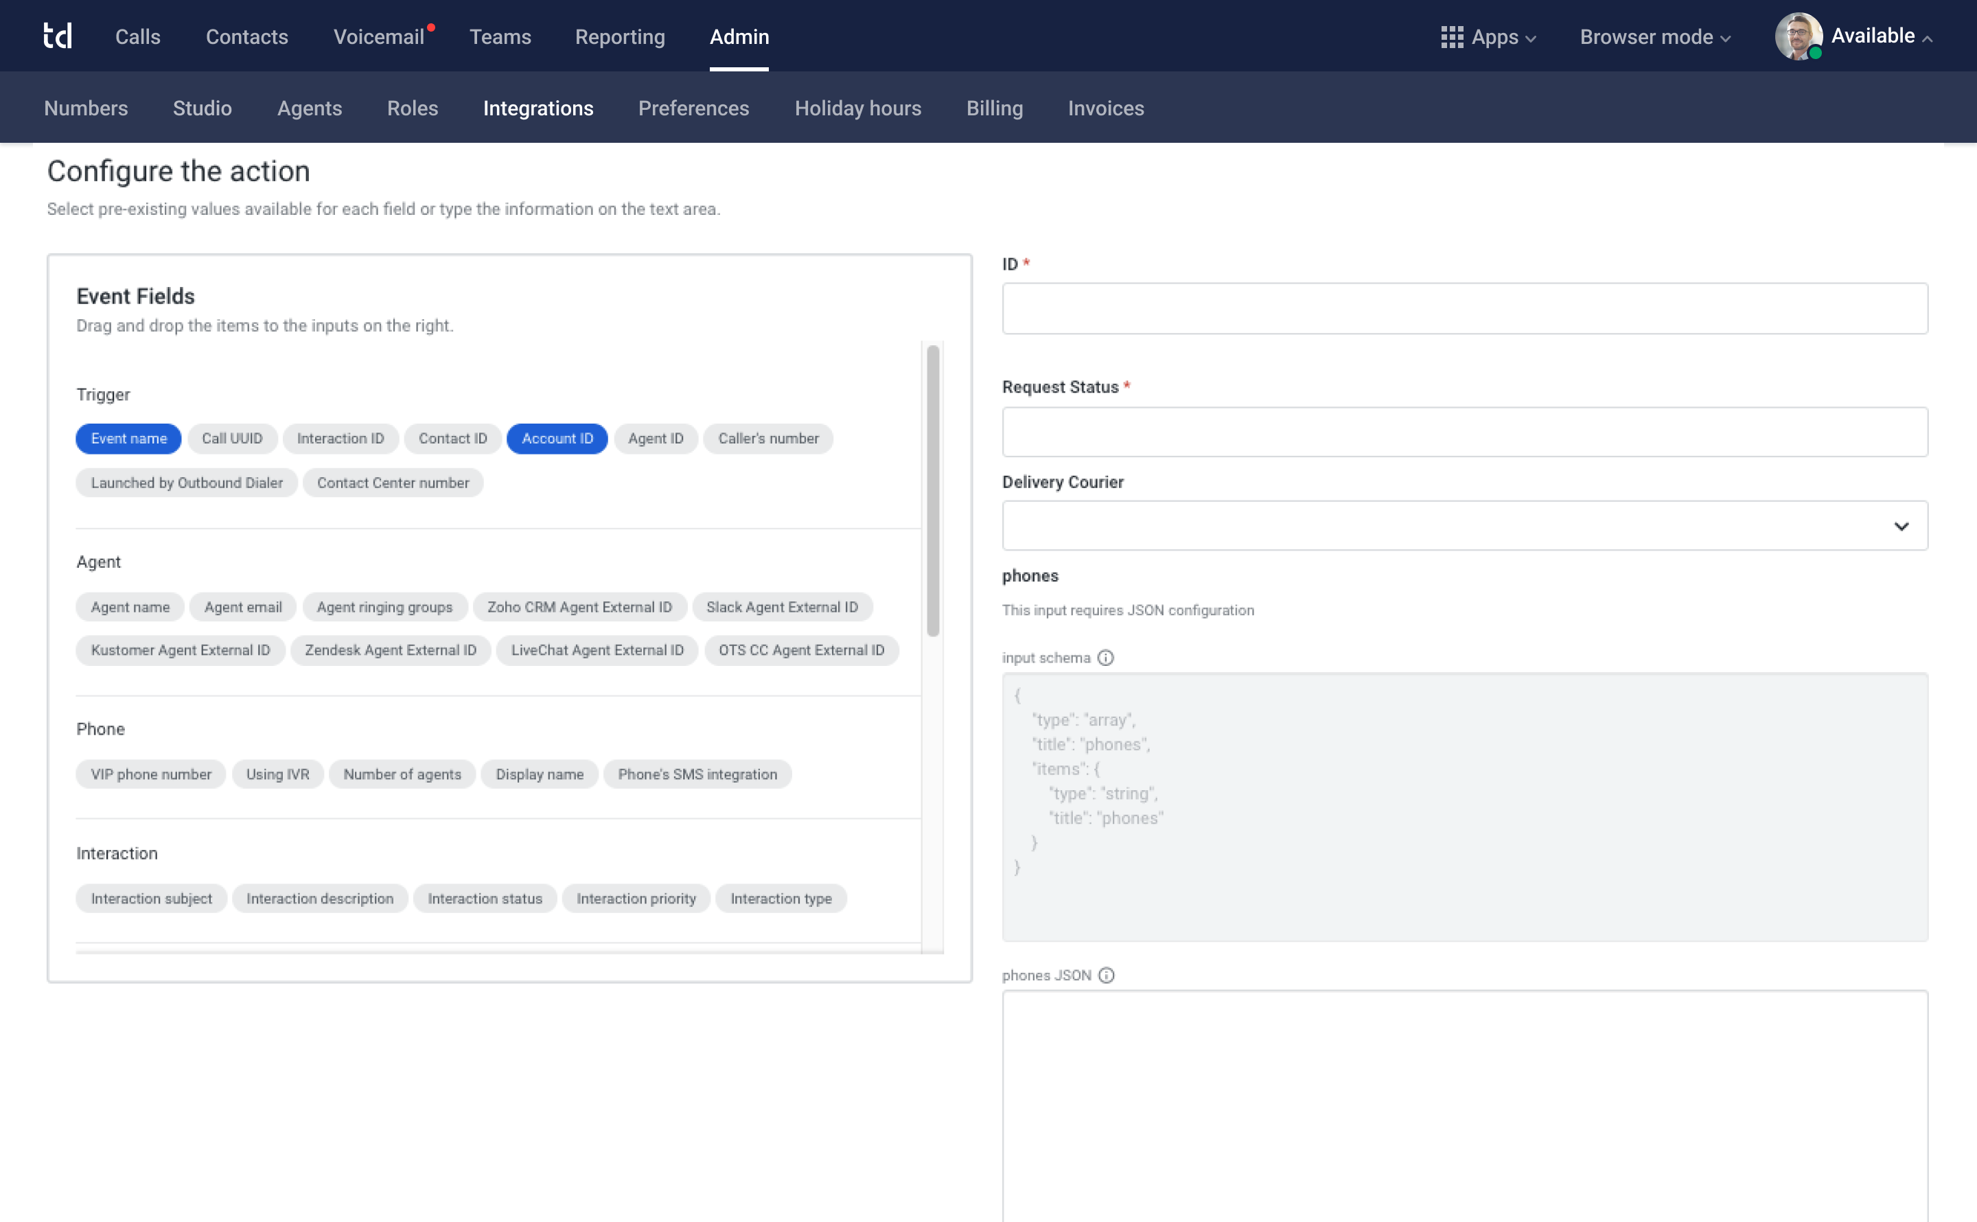Viewport: 1977px width, 1222px height.
Task: Select the Event name chip
Action: [x=128, y=439]
